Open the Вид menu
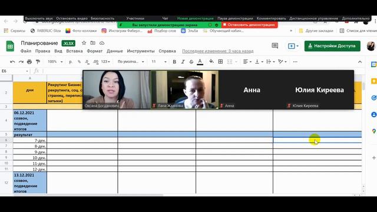The height and width of the screenshot is (212, 377). pyautogui.click(x=58, y=51)
